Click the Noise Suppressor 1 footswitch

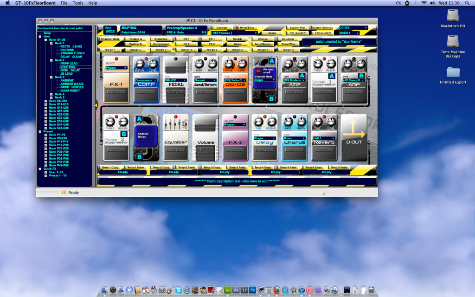click(324, 95)
